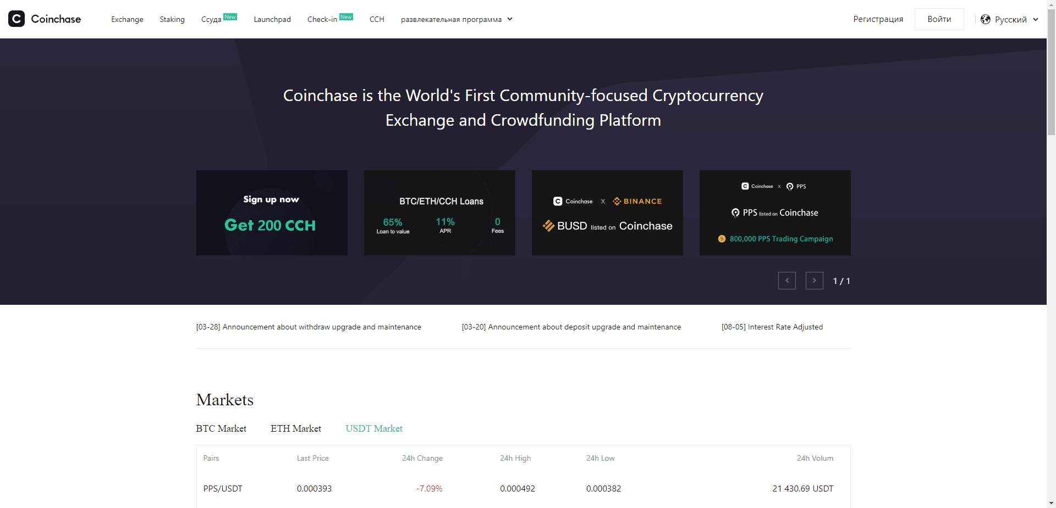Switch to the ETH Market tab

tap(295, 428)
